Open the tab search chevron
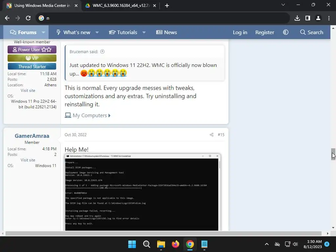Image resolution: width=336 pixels, height=252 pixels. pyautogui.click(x=283, y=5)
